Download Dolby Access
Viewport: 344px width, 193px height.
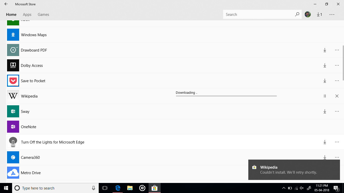click(x=325, y=65)
